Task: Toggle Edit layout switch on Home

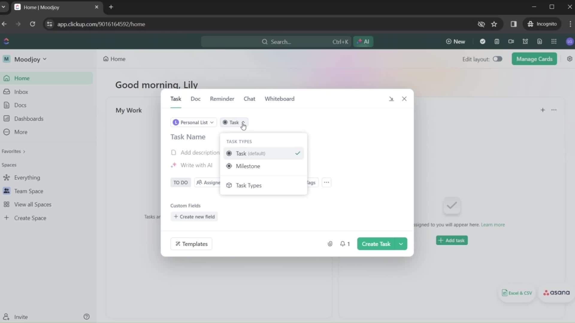Action: 497,59
